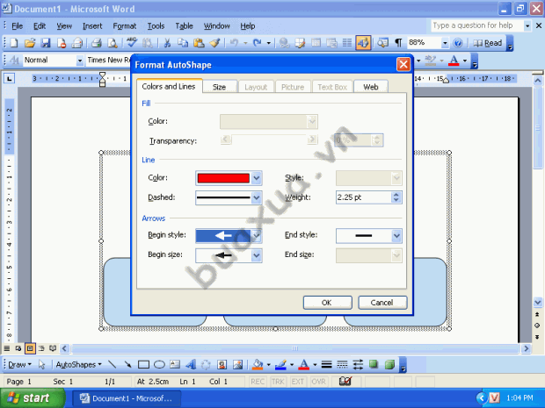
Task: Select the Oval drawing tool
Action: (x=159, y=364)
